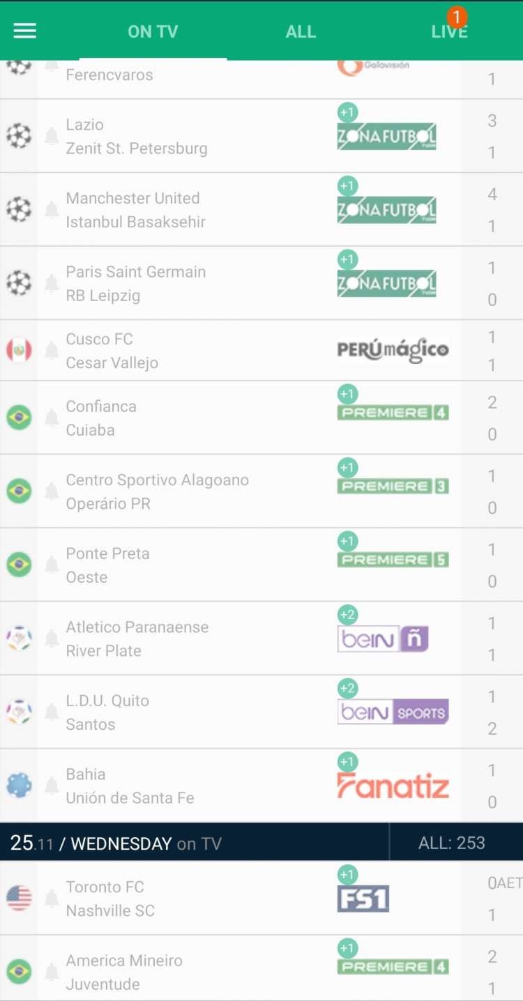The height and width of the screenshot is (1001, 523).
Task: Open the hamburger menu
Action: tap(25, 31)
